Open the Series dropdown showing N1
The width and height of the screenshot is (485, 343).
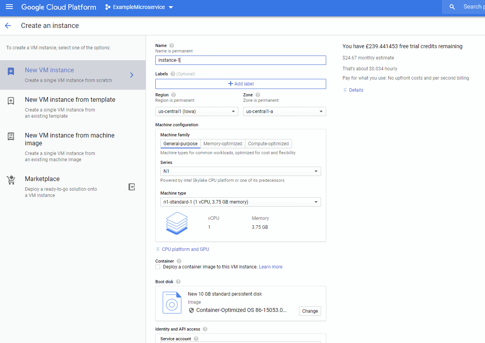(240, 171)
